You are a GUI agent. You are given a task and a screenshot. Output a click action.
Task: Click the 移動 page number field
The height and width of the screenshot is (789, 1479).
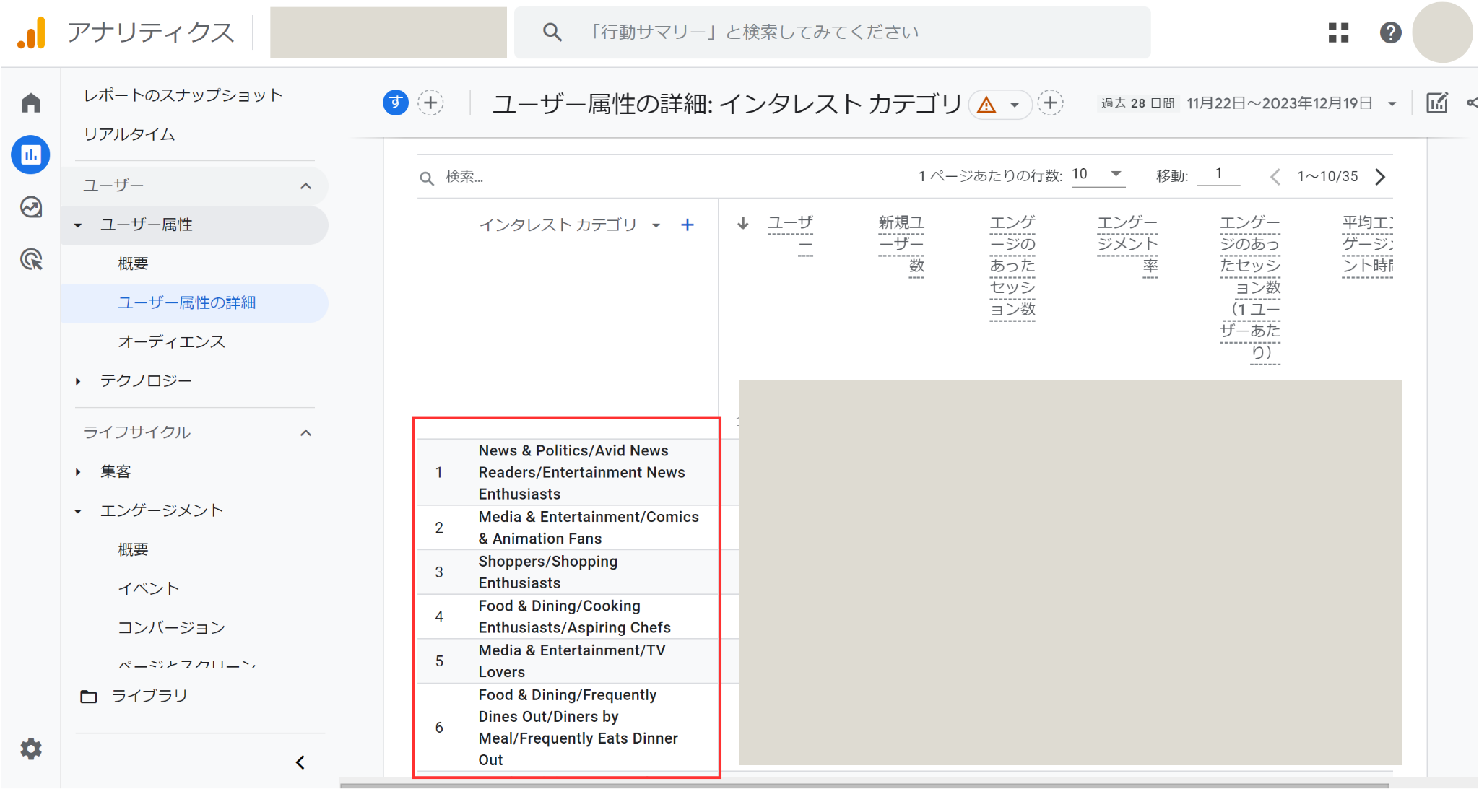[1218, 174]
